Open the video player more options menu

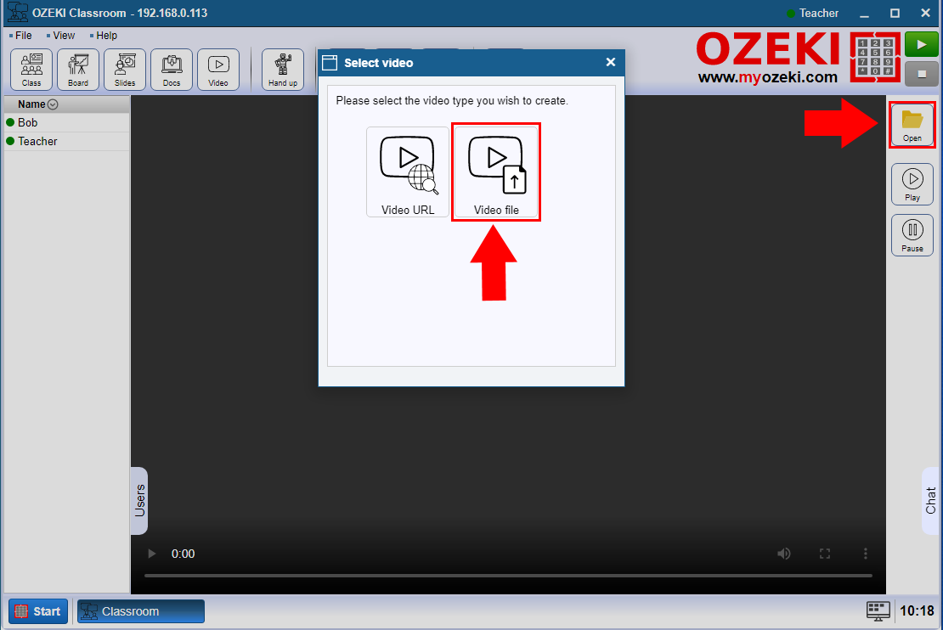click(x=866, y=553)
